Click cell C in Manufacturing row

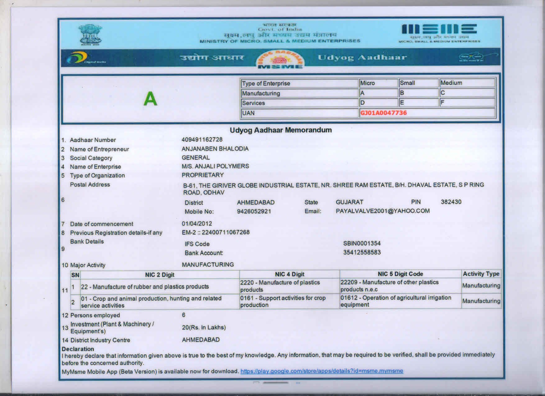467,93
